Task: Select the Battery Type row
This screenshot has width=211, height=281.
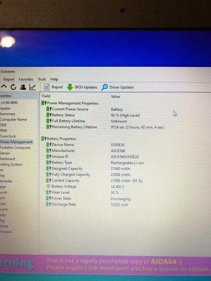Action: pyautogui.click(x=95, y=162)
